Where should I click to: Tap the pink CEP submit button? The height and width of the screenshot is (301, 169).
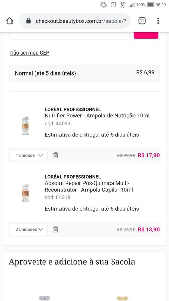(x=146, y=35)
